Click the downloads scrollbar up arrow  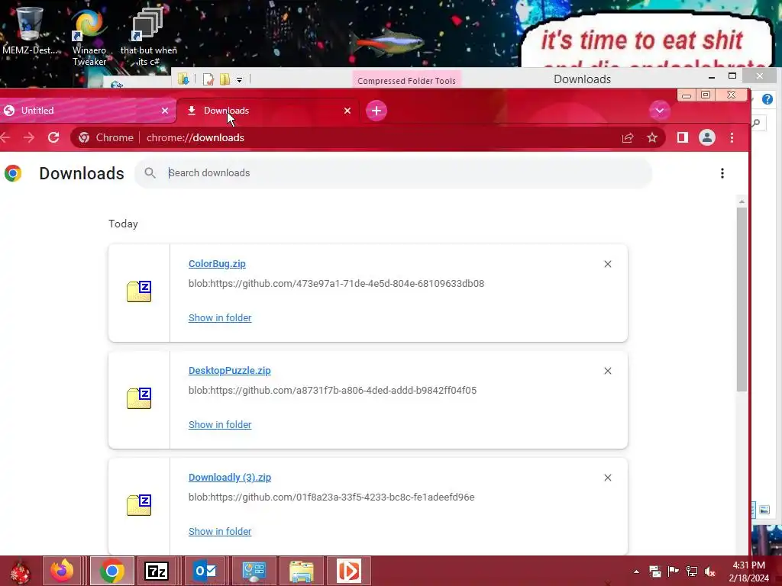coord(742,201)
